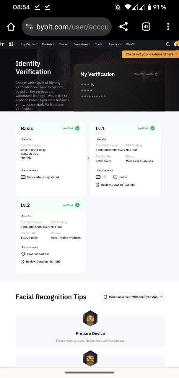Click the arrow between Basic and Lv.1
The height and width of the screenshot is (378, 179).
click(88, 158)
